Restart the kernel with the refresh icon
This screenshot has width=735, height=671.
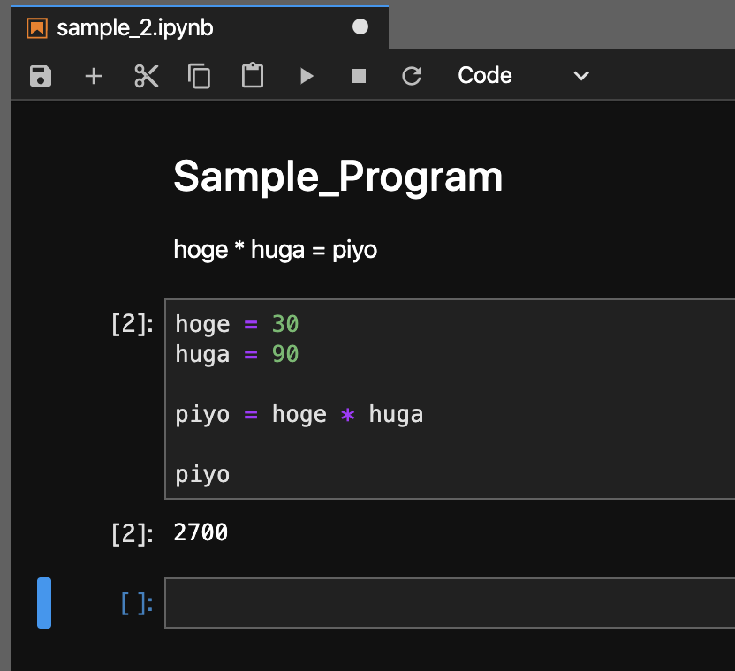pyautogui.click(x=412, y=76)
